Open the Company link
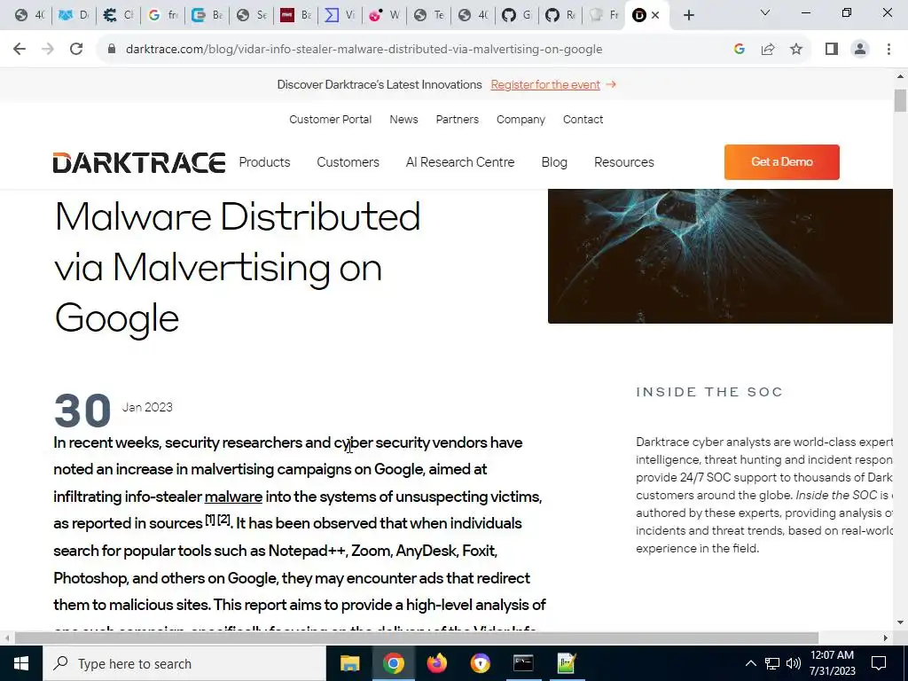Image resolution: width=908 pixels, height=681 pixels. click(521, 120)
